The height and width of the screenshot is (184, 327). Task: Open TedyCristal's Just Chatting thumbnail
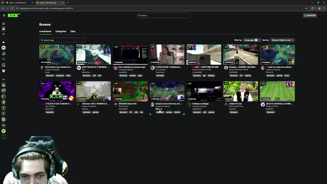[167, 54]
